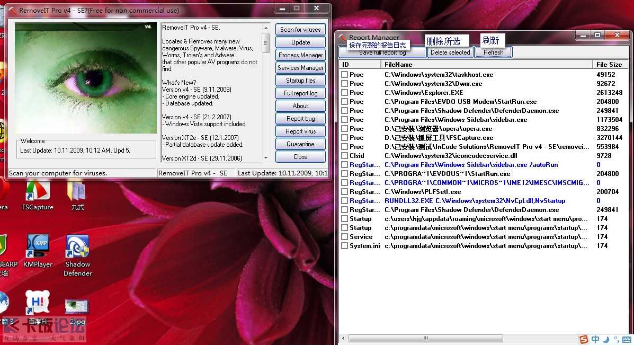634x345 pixels.
Task: Show Startup files list
Action: (300, 81)
